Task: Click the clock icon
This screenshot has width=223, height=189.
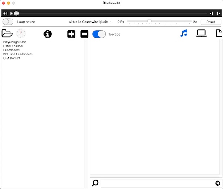Action: tap(21, 34)
